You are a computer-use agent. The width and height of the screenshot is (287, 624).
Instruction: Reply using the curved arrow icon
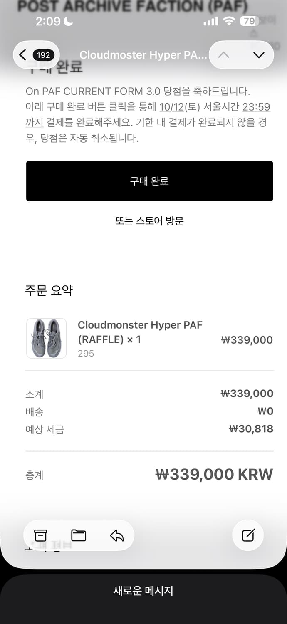point(117,535)
